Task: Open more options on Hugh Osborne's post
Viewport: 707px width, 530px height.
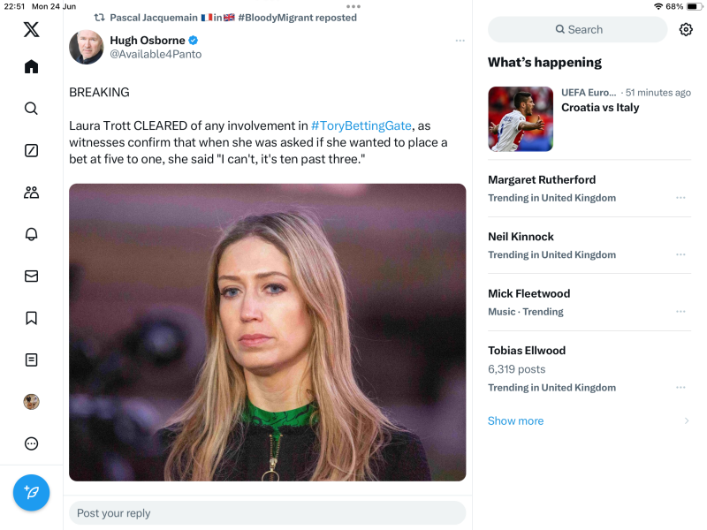Action: 460,41
